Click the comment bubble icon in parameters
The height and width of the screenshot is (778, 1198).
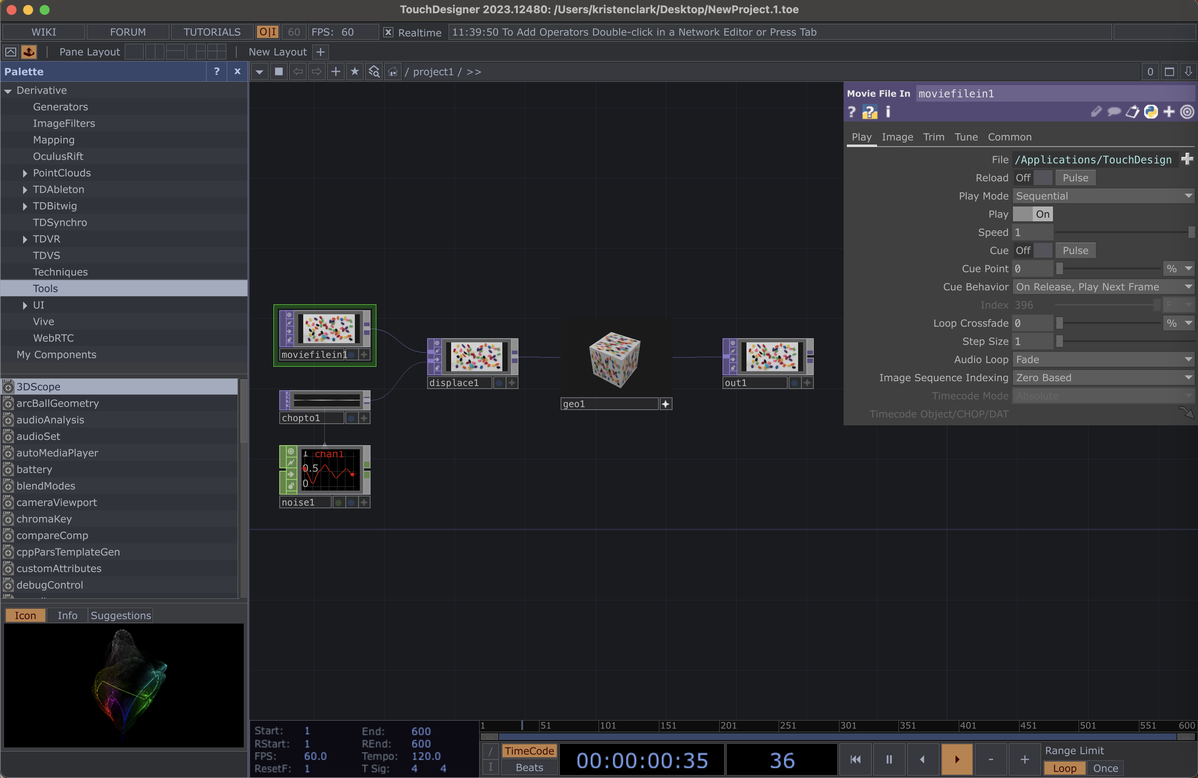1114,112
